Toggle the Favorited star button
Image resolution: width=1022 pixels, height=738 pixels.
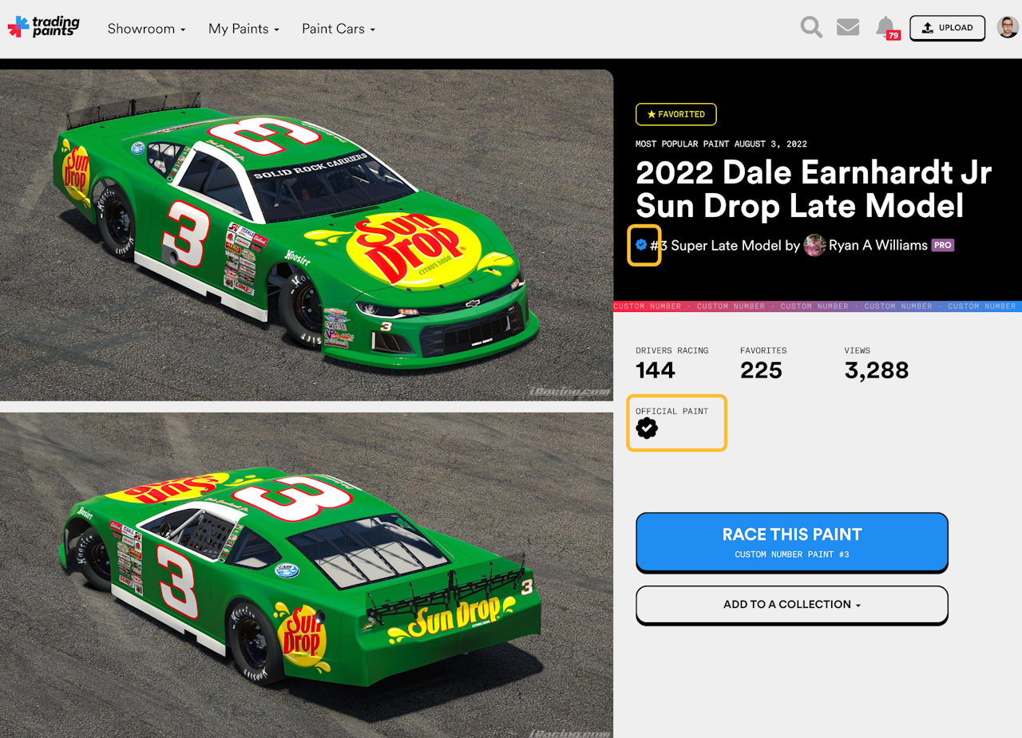(x=676, y=114)
